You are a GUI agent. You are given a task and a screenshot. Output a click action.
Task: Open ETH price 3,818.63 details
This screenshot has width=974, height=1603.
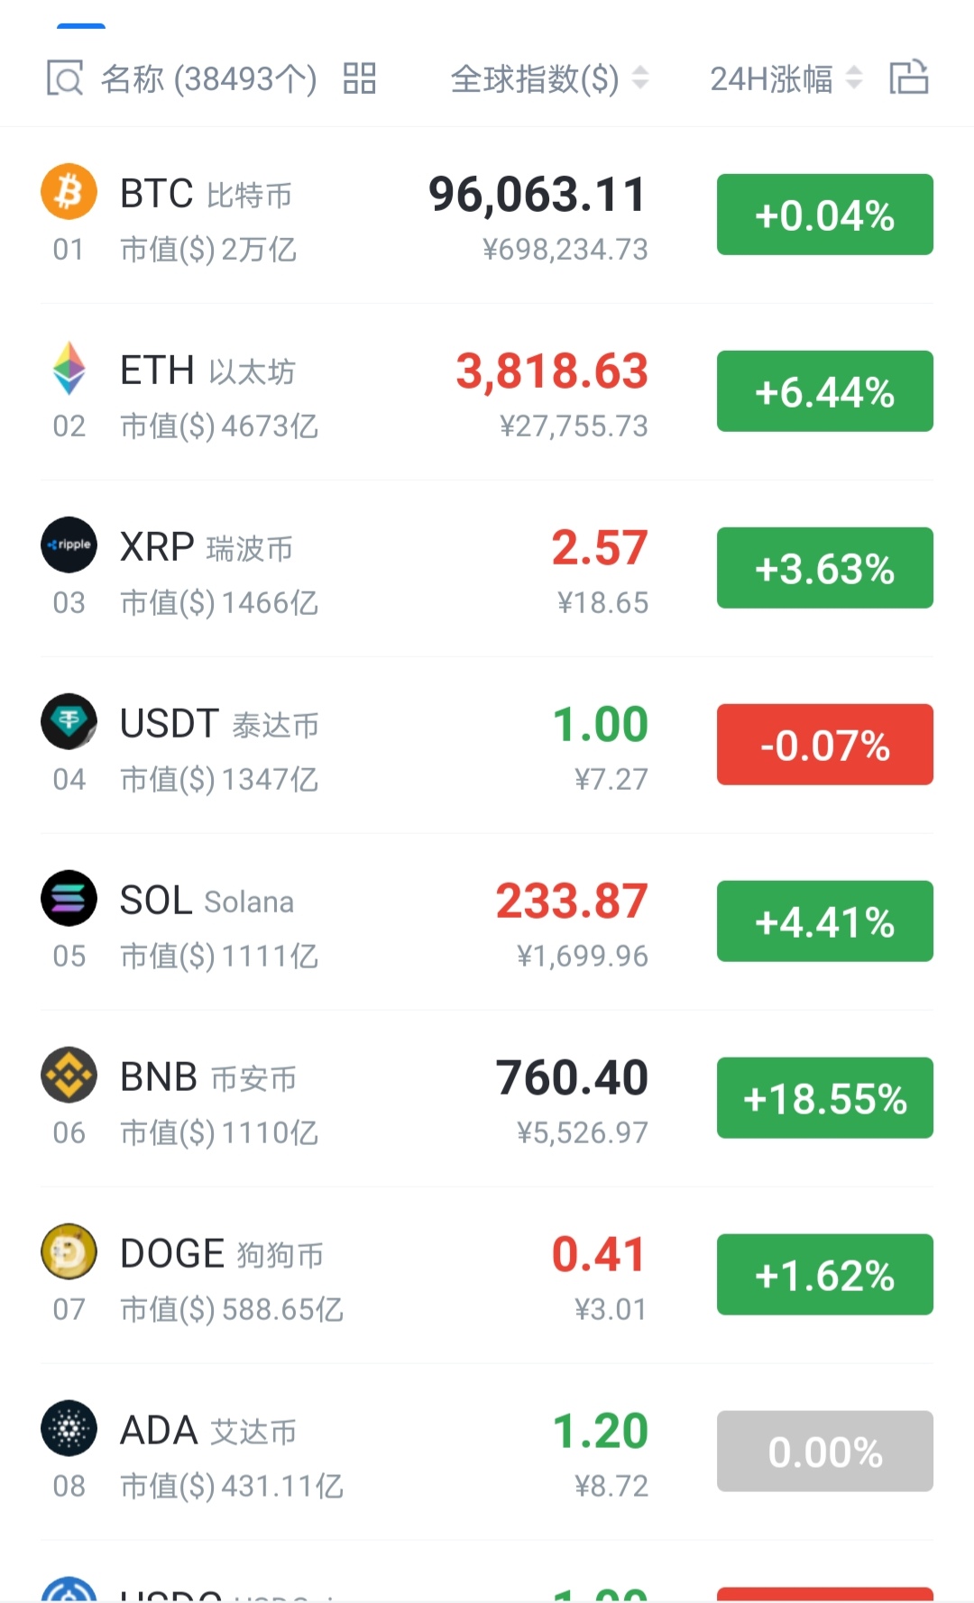click(x=552, y=371)
